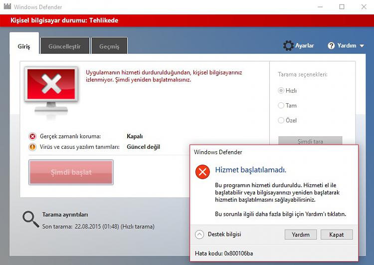The height and width of the screenshot is (265, 374).
Task: Select the Özel scan radio button
Action: [x=281, y=120]
